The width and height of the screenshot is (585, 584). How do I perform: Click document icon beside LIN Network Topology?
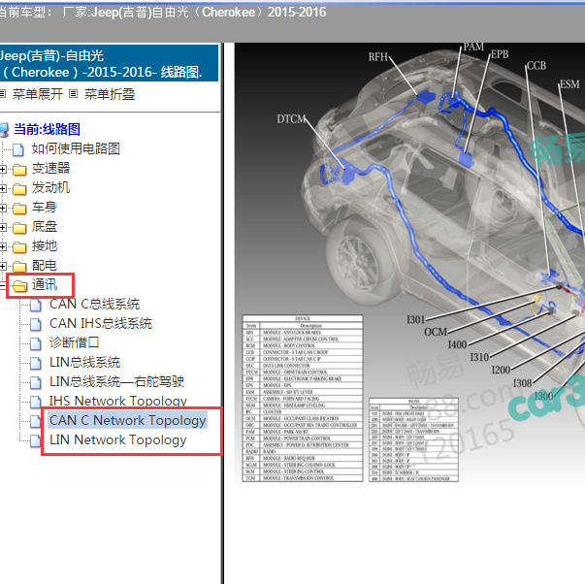point(36,440)
